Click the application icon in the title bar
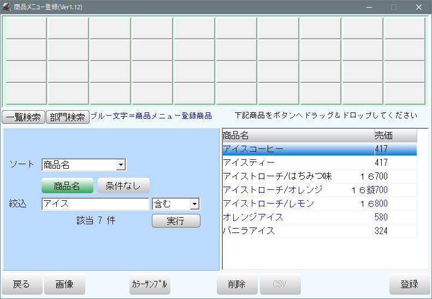The width and height of the screenshot is (432, 299). pos(6,7)
